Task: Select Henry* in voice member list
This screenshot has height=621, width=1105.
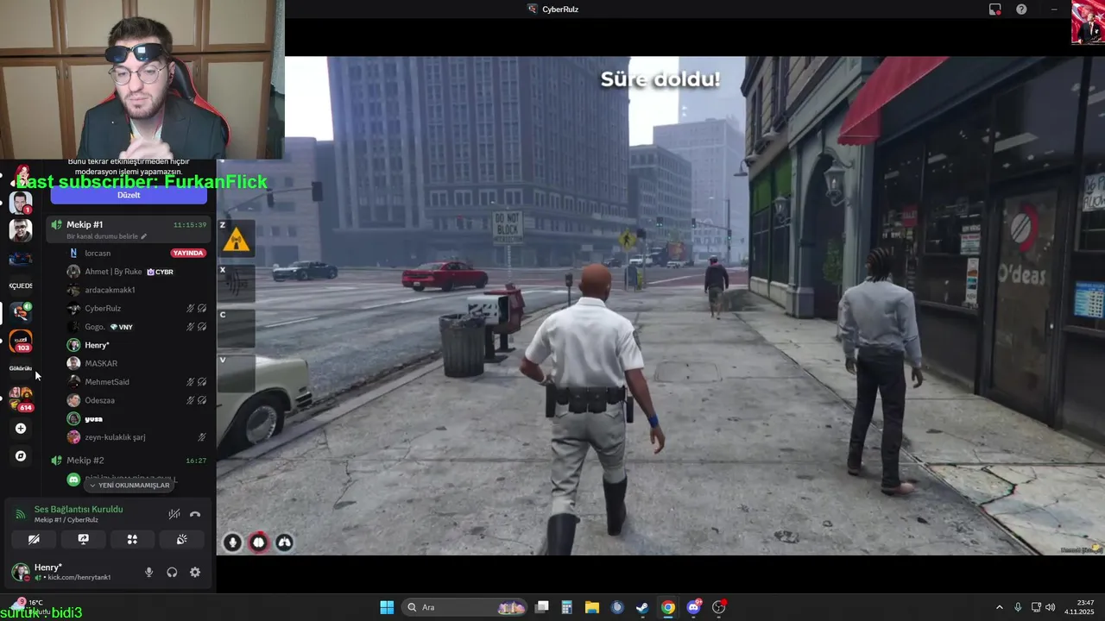Action: click(97, 345)
